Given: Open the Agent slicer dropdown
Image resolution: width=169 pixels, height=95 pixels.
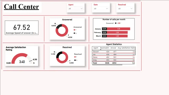Looking at the screenshot, I should (76, 9).
